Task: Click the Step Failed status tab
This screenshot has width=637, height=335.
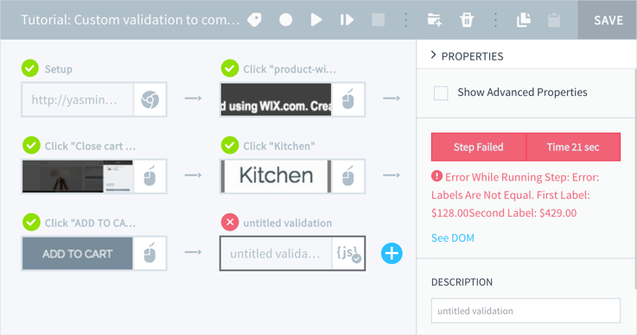Action: click(479, 147)
